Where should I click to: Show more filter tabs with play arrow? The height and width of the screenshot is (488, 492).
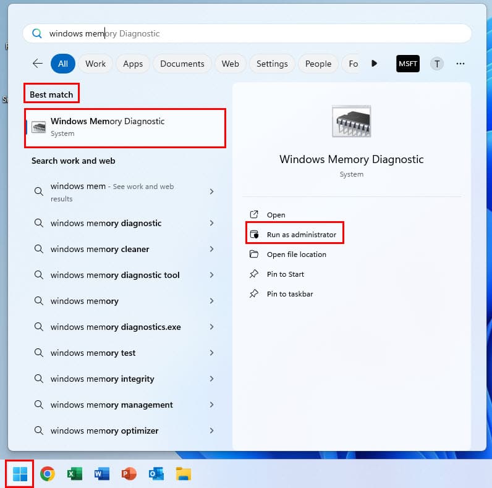(374, 64)
